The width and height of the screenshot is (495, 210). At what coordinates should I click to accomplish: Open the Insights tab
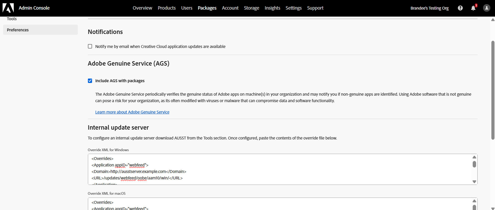(272, 8)
